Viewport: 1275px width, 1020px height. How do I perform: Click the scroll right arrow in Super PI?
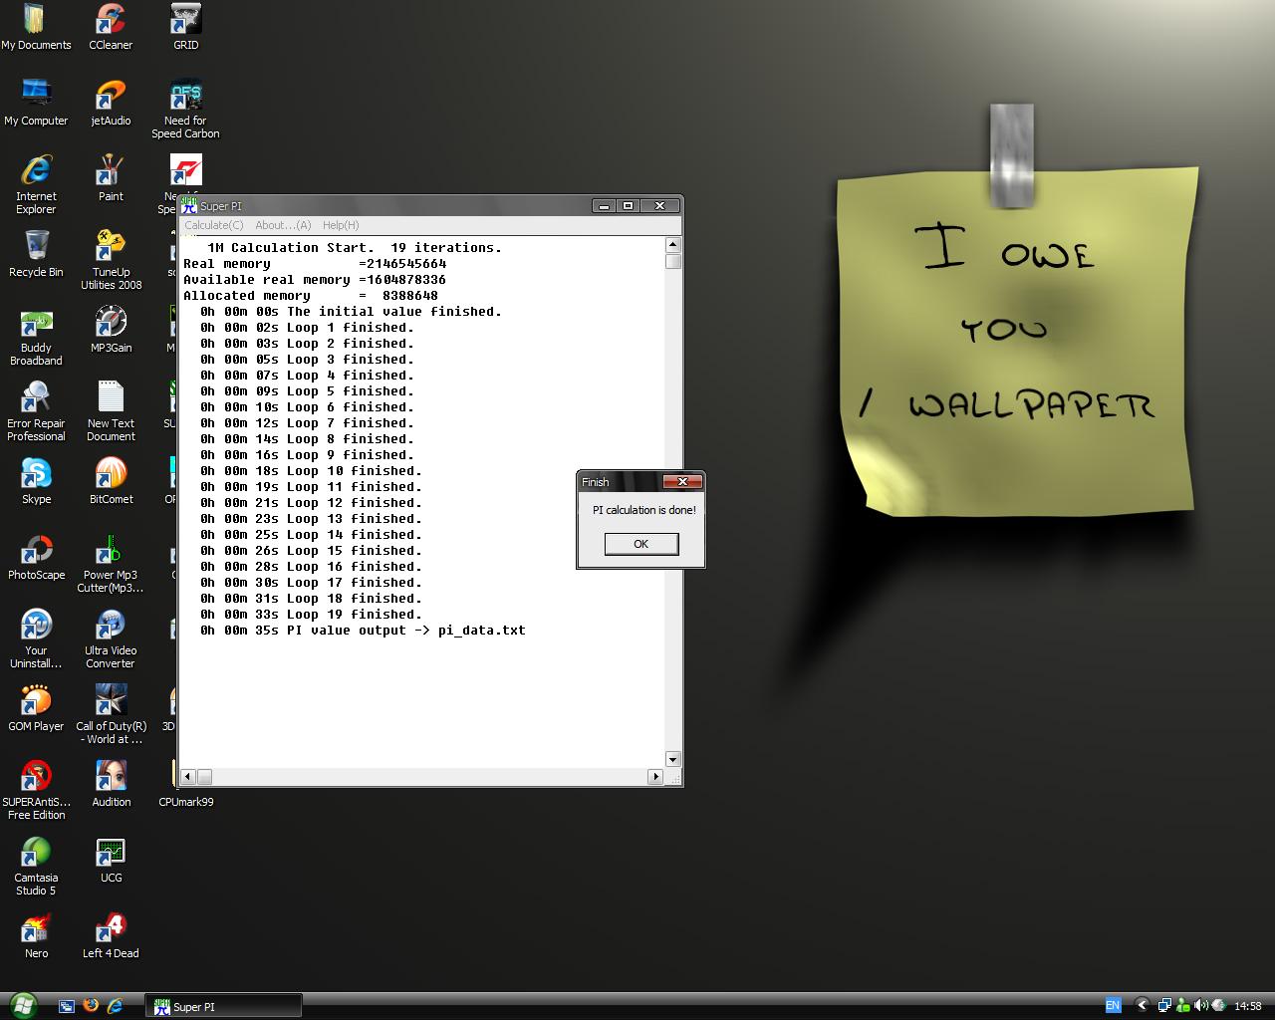point(655,776)
